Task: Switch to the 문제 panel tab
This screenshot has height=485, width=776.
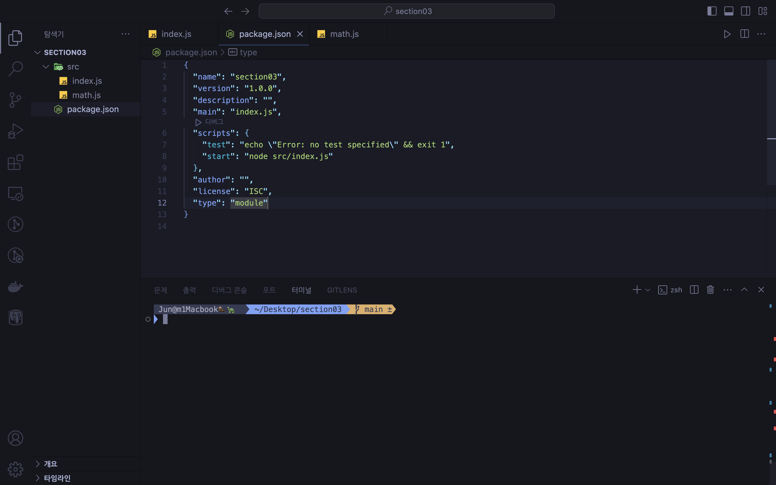Action: [x=160, y=290]
